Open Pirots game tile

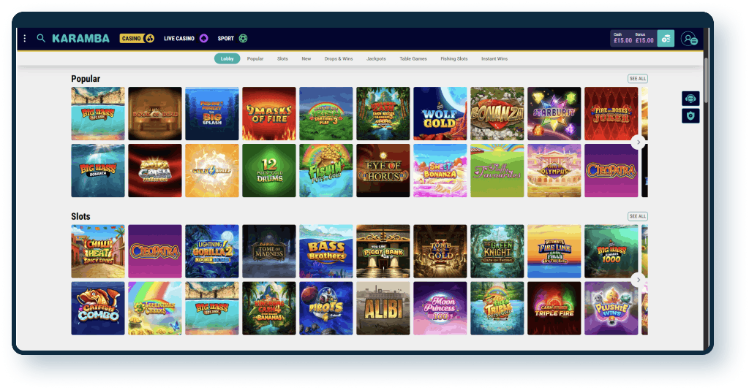coord(326,308)
